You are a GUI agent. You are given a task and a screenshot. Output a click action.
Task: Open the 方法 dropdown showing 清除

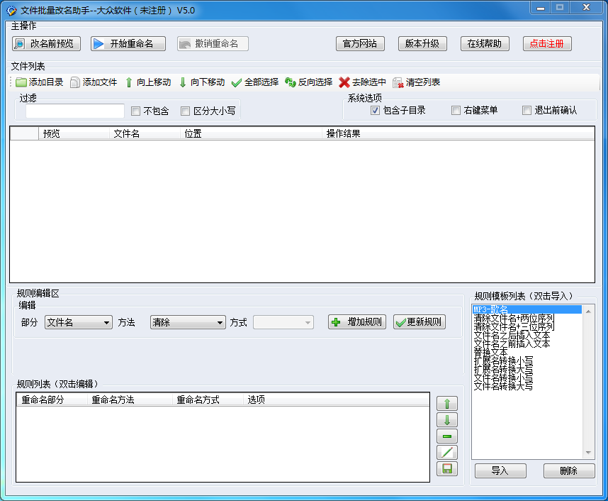point(188,322)
